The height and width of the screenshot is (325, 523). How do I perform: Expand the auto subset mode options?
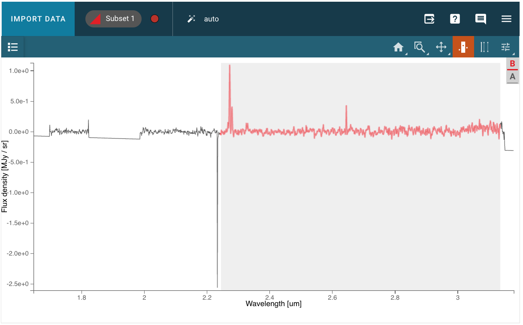(203, 19)
